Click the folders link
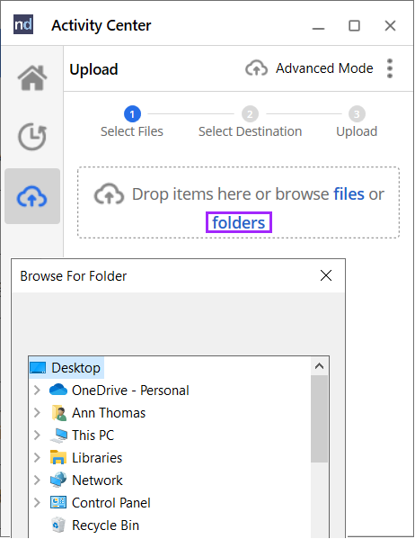Viewport: 415px width, 539px height. 239,223
